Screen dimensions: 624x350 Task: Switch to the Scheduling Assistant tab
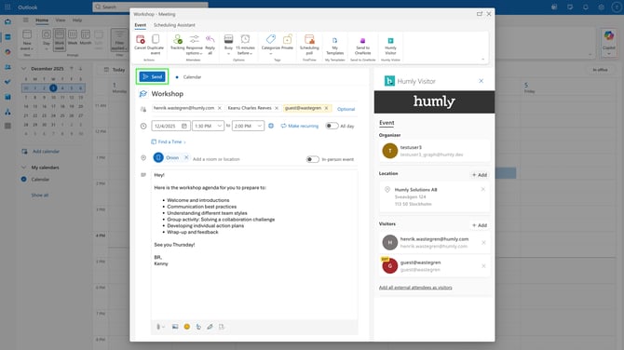point(174,25)
